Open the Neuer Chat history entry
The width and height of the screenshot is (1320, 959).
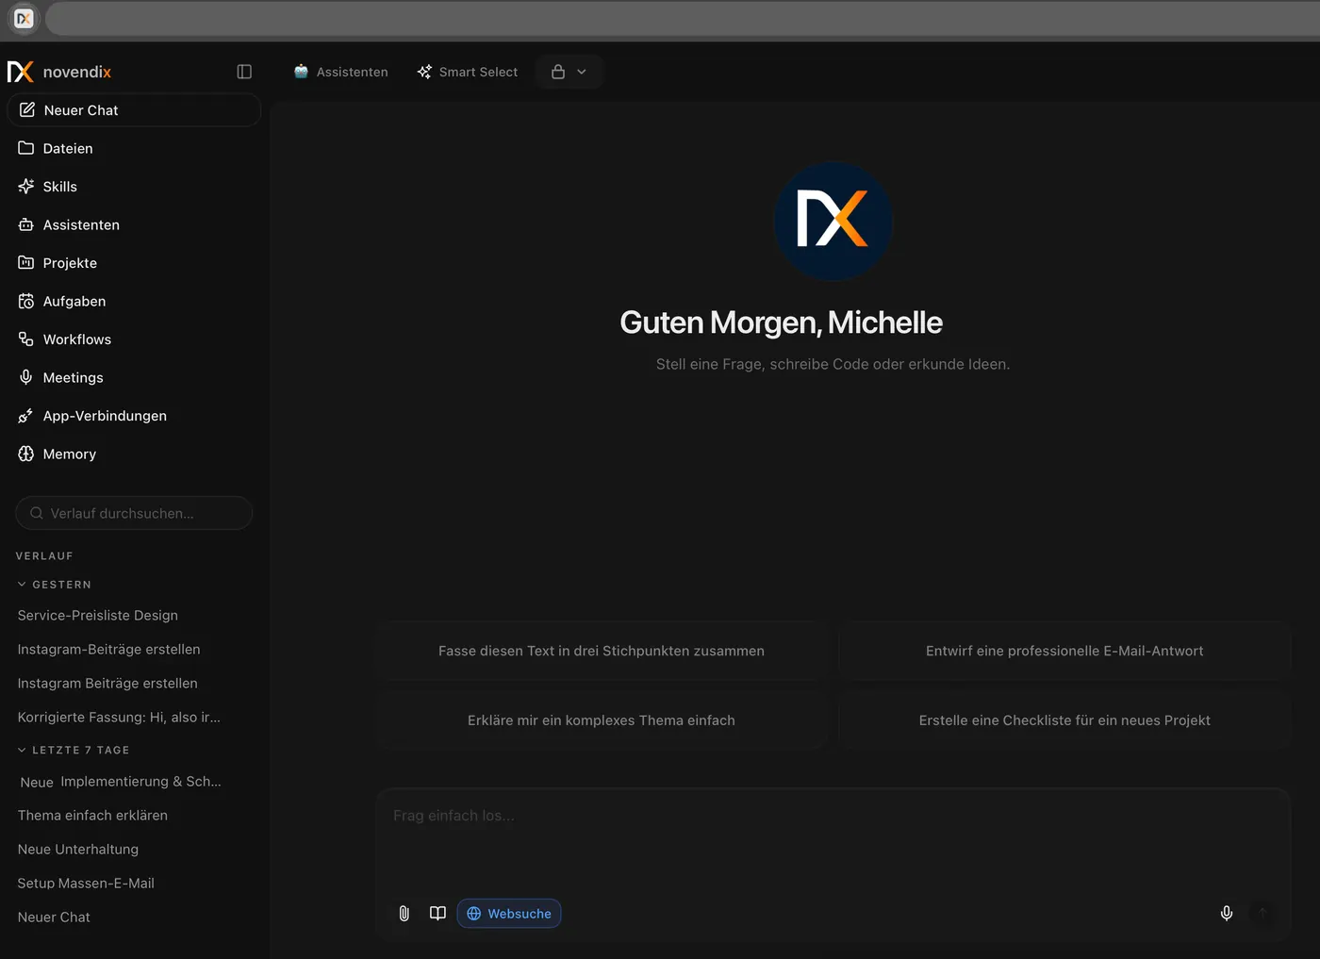point(54,917)
